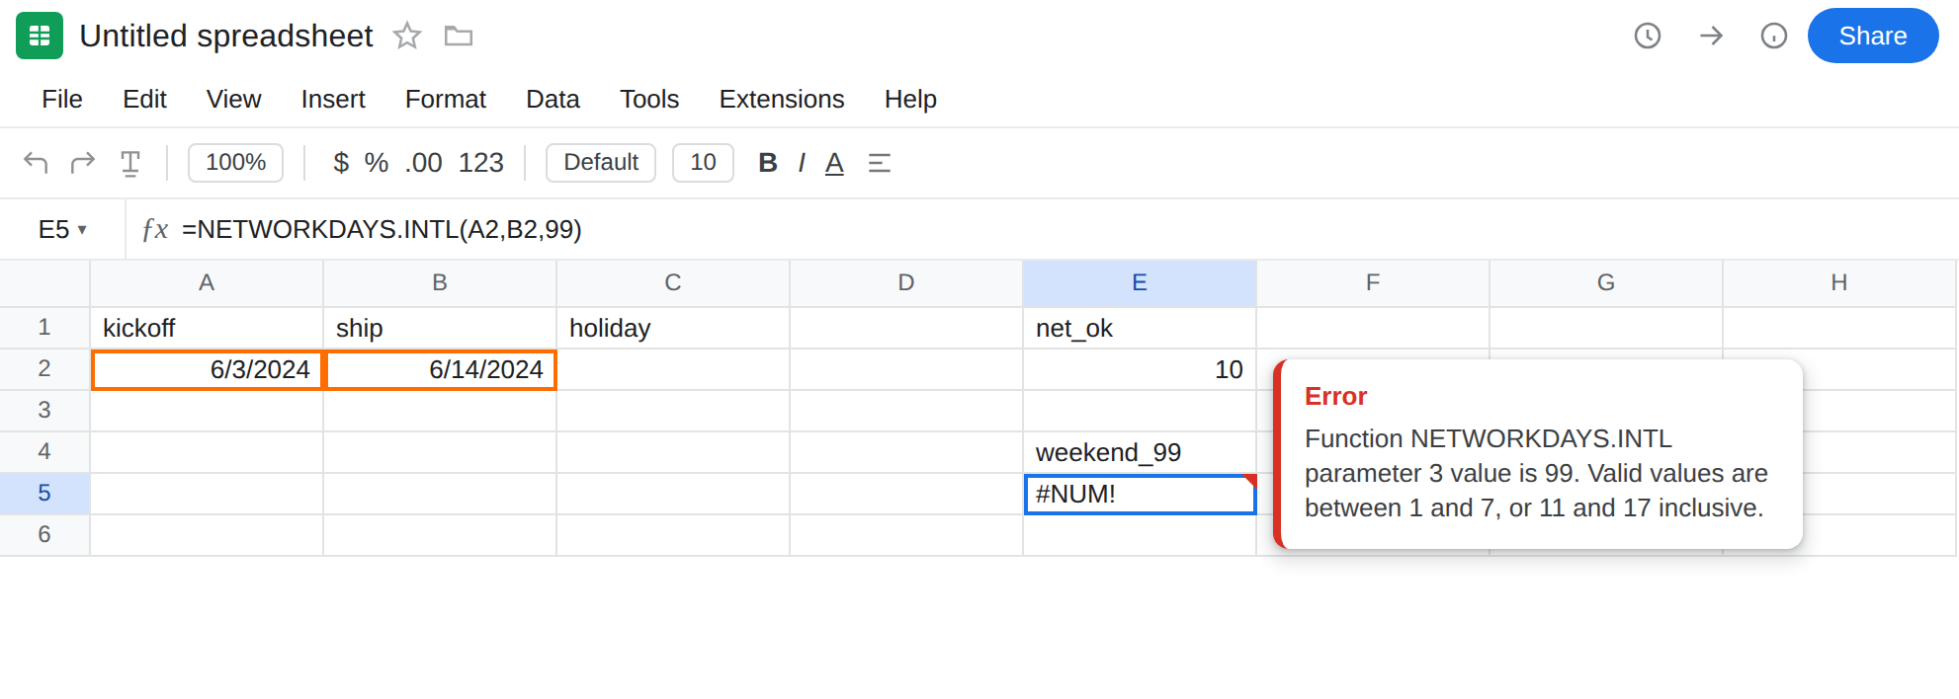Open the Help menu
This screenshot has width=1959, height=699.
[x=910, y=99]
